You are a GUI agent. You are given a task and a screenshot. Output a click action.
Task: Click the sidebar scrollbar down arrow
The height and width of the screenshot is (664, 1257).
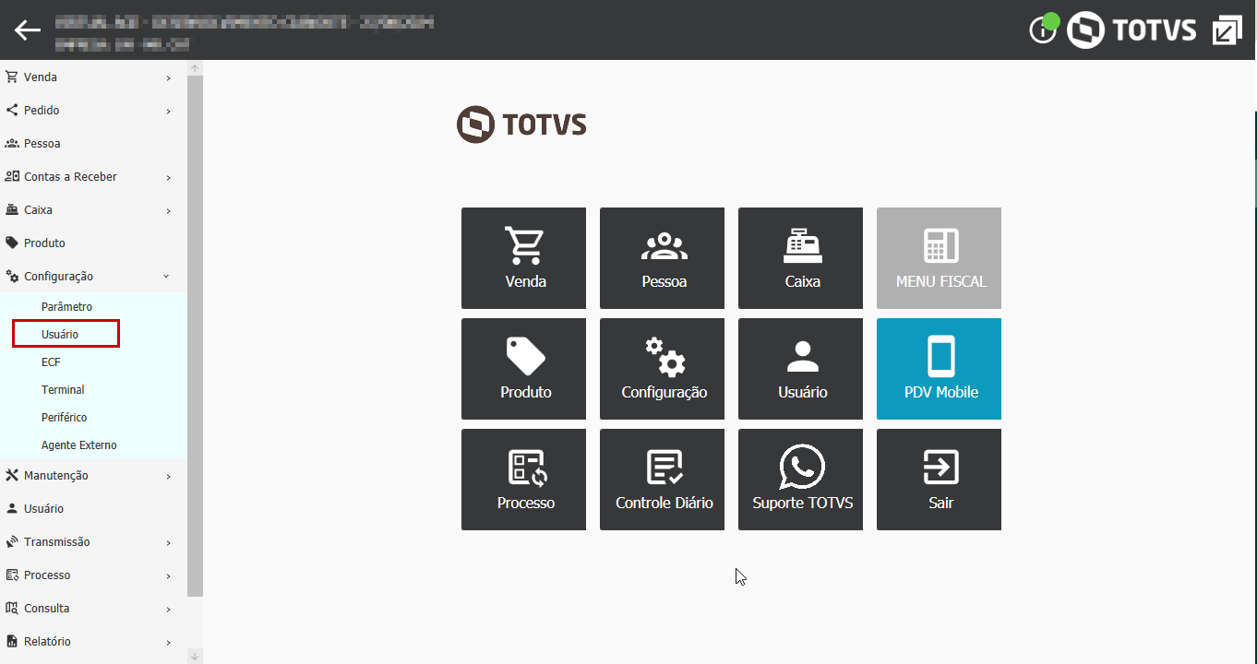[194, 654]
